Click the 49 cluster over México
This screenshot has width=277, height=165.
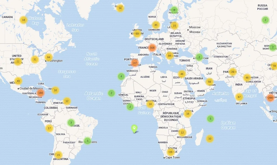point(18,80)
